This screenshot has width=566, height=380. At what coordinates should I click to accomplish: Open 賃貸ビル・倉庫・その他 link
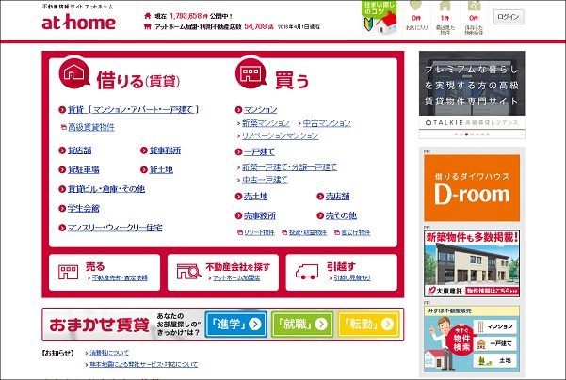click(106, 189)
